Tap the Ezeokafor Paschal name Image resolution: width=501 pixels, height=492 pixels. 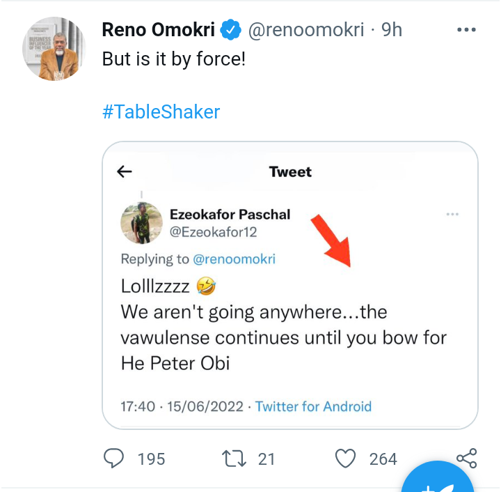pos(230,214)
